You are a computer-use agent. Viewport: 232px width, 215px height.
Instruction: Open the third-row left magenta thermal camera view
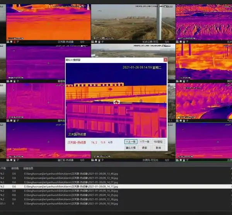[x=36, y=101]
